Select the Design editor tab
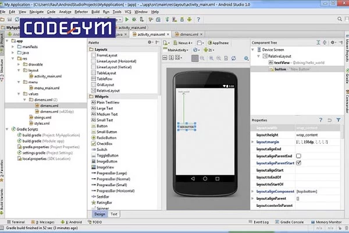Screen dimensions: 349x233 click(x=99, y=214)
